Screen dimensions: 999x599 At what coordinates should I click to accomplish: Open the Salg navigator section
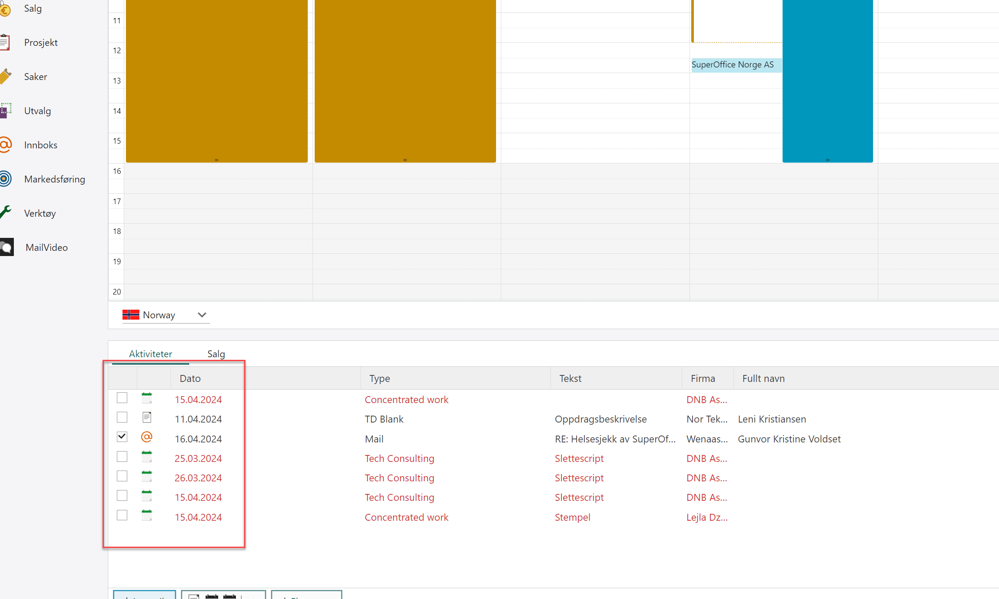[x=32, y=9]
